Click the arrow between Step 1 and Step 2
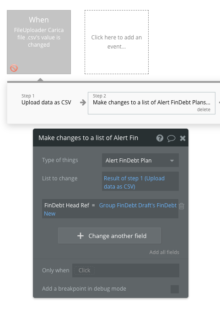Image resolution: width=220 pixels, height=319 pixels. click(83, 103)
